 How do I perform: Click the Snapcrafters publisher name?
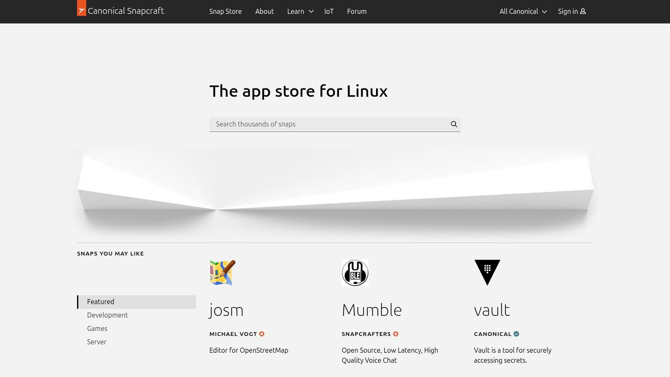pyautogui.click(x=366, y=334)
